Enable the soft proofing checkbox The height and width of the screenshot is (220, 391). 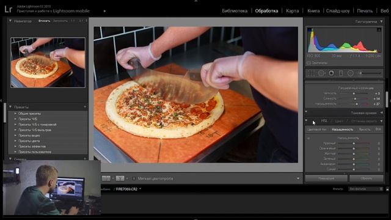tap(134, 178)
